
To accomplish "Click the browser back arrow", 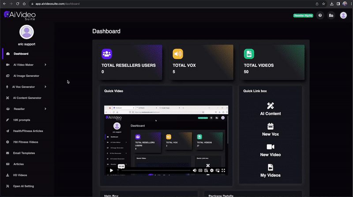I will tap(4, 4).
